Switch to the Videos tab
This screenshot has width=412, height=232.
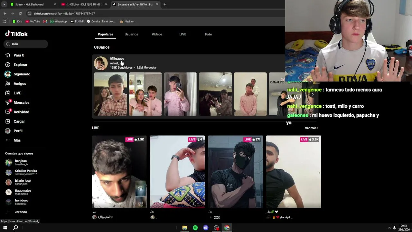(x=157, y=34)
